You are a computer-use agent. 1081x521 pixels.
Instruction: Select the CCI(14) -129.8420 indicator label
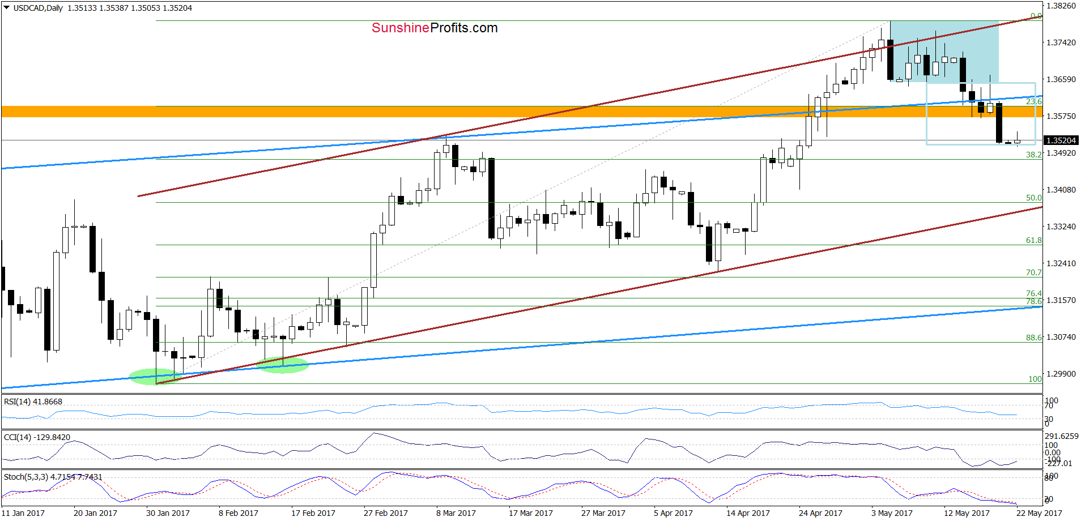(37, 437)
